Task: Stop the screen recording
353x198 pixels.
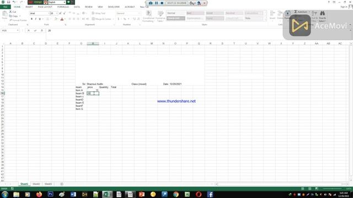Action: [162, 3]
